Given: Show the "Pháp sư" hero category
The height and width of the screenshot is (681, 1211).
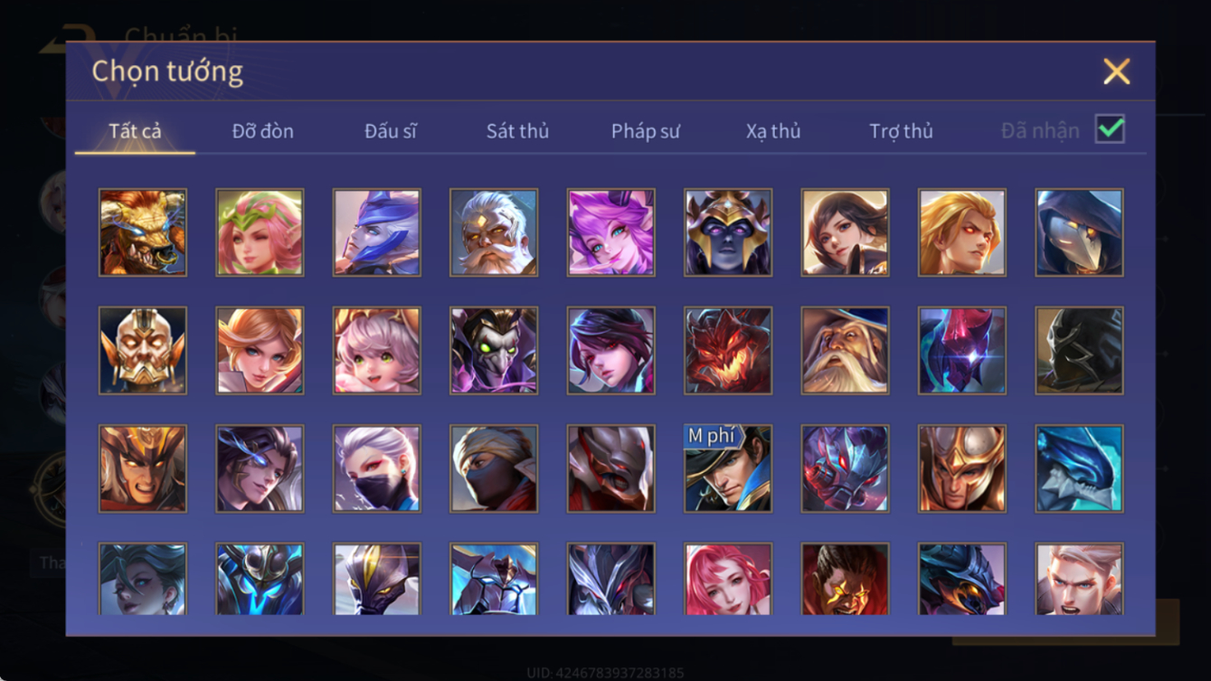Looking at the screenshot, I should [x=646, y=131].
